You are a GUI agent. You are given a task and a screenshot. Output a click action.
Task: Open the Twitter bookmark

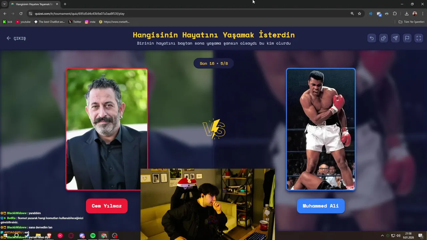[75, 22]
